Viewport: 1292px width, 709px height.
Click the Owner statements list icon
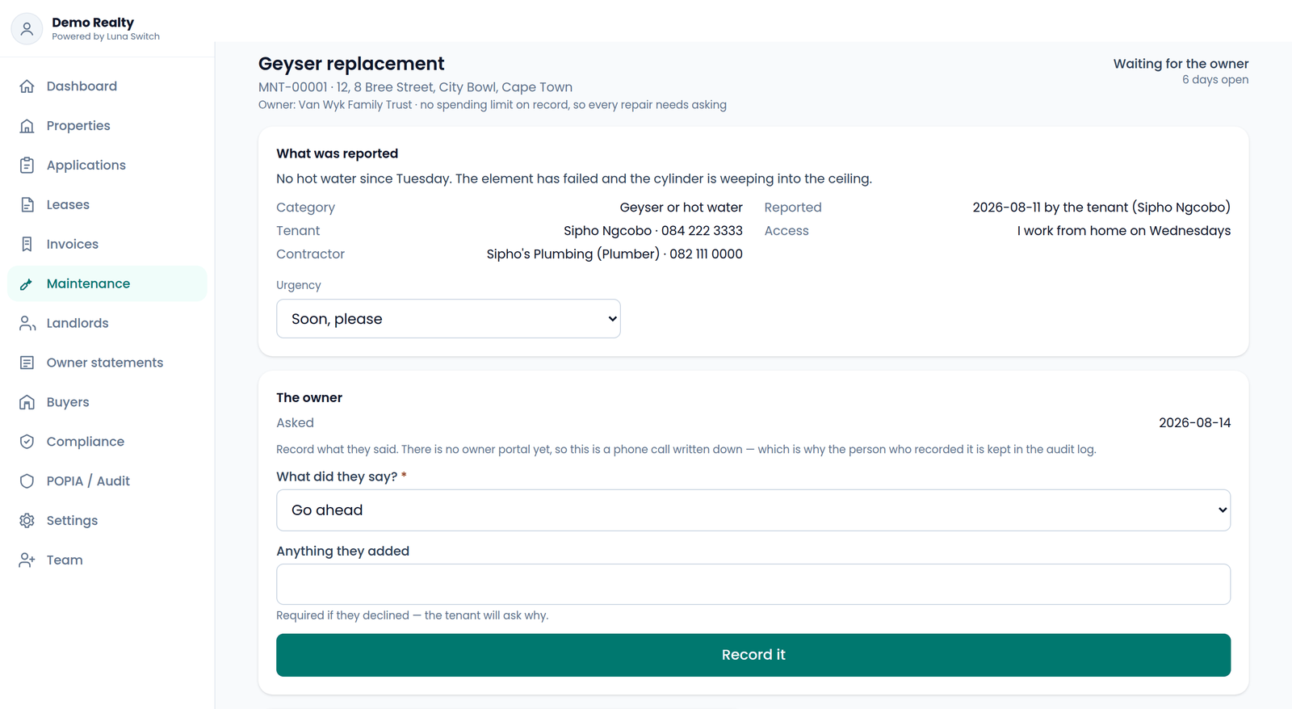pyautogui.click(x=27, y=363)
